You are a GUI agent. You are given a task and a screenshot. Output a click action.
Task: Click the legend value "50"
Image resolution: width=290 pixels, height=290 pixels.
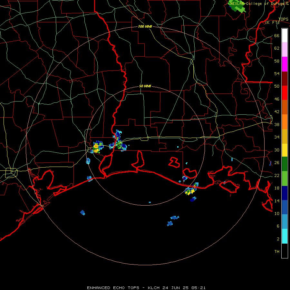pyautogui.click(x=277, y=86)
